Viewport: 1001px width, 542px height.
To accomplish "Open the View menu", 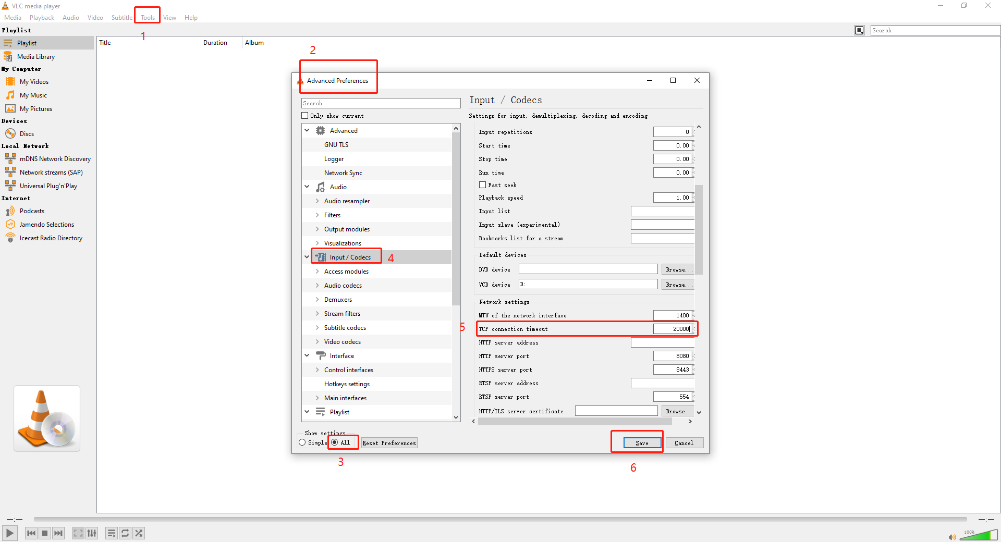I will point(169,17).
